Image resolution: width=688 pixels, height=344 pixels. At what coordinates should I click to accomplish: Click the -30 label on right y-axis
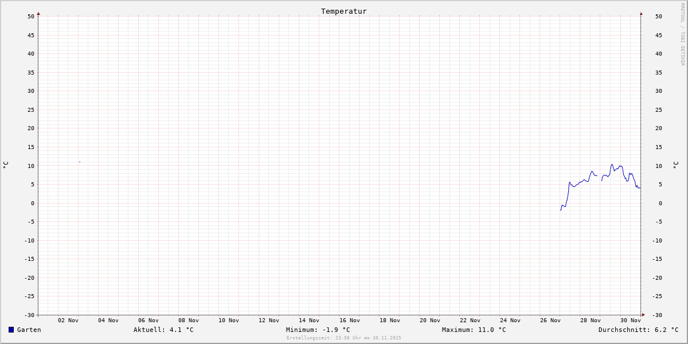(x=656, y=315)
